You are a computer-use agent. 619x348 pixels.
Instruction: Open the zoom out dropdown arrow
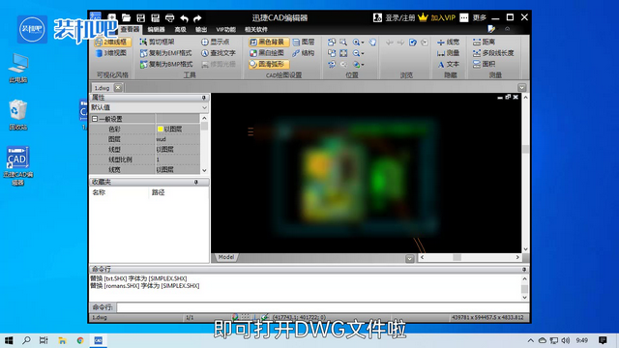click(x=363, y=53)
